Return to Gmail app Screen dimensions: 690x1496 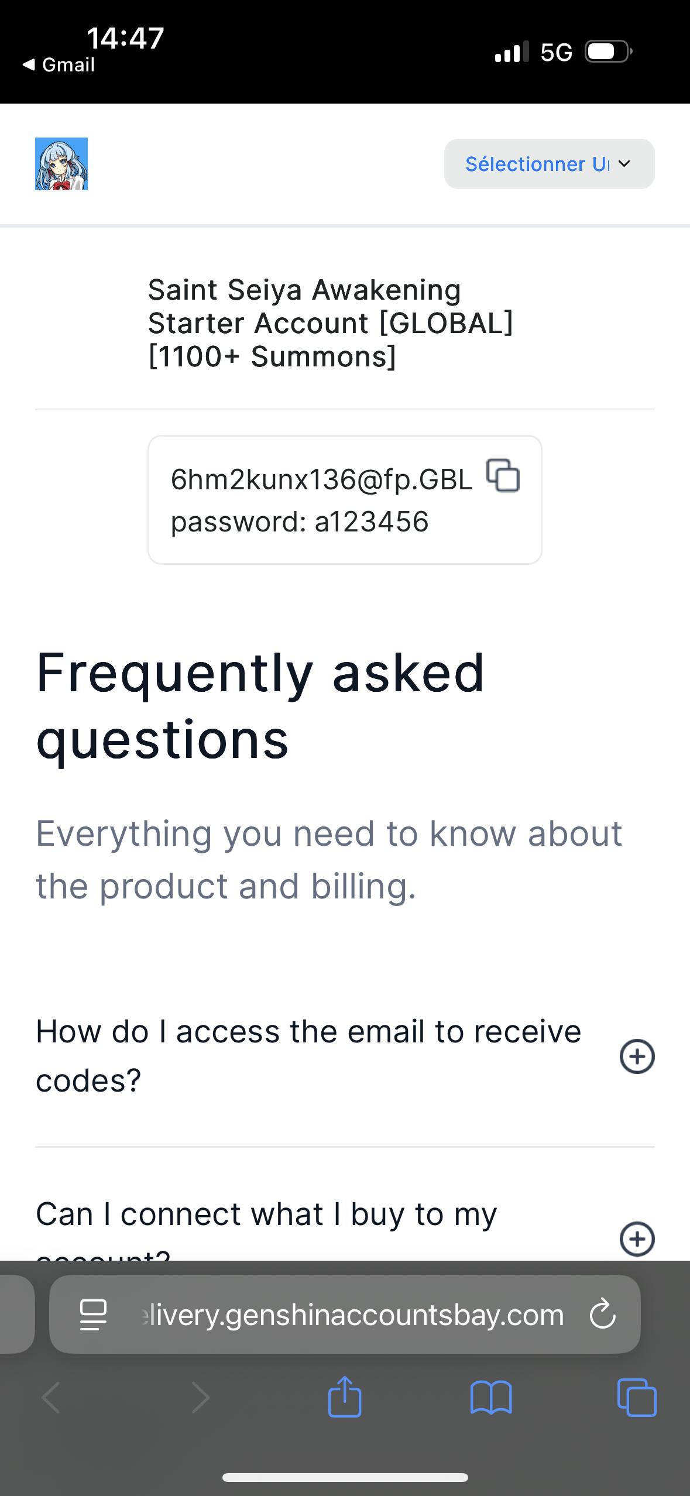tap(59, 64)
